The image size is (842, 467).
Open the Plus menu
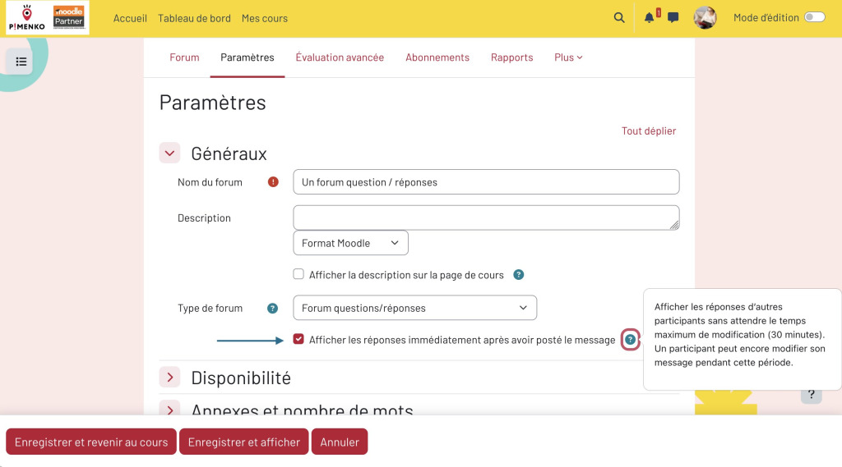(568, 57)
